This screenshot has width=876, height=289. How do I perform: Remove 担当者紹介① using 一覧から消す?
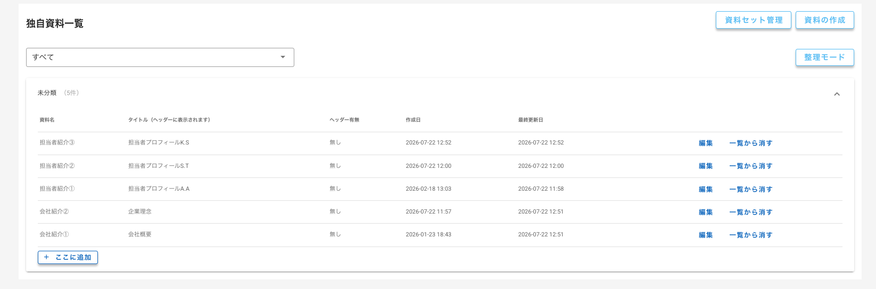point(750,189)
